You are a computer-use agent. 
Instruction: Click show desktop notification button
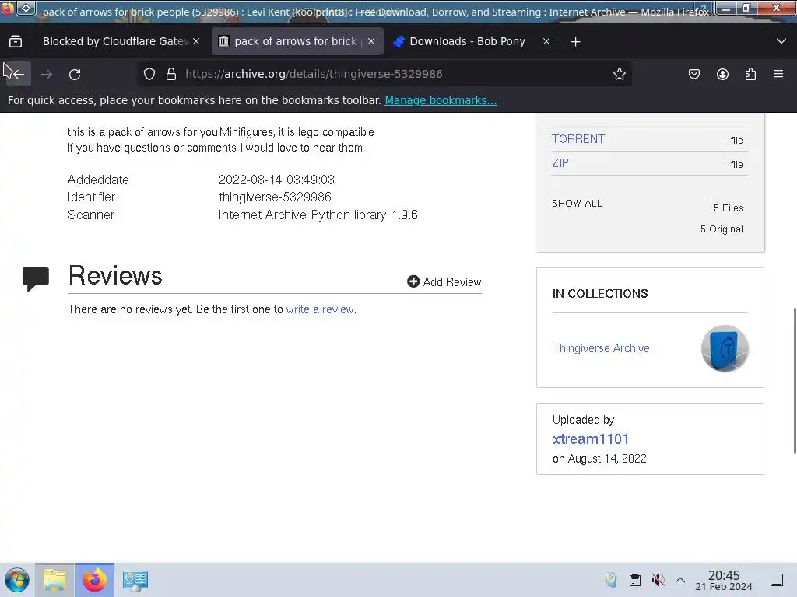click(777, 580)
